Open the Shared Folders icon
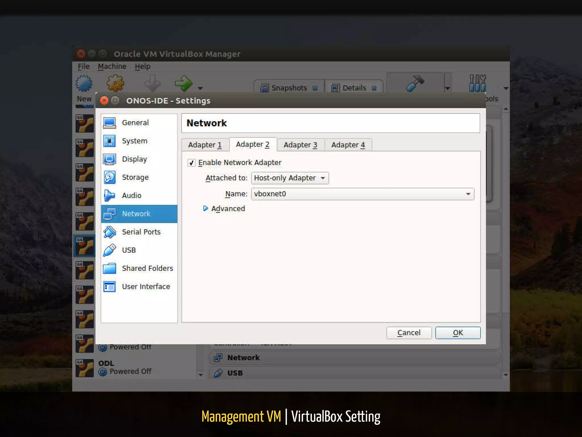Screen dimensions: 582x437 click(x=109, y=268)
